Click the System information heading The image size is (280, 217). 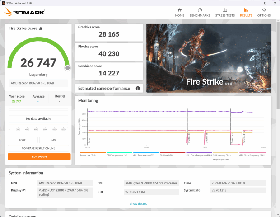coord(26,173)
